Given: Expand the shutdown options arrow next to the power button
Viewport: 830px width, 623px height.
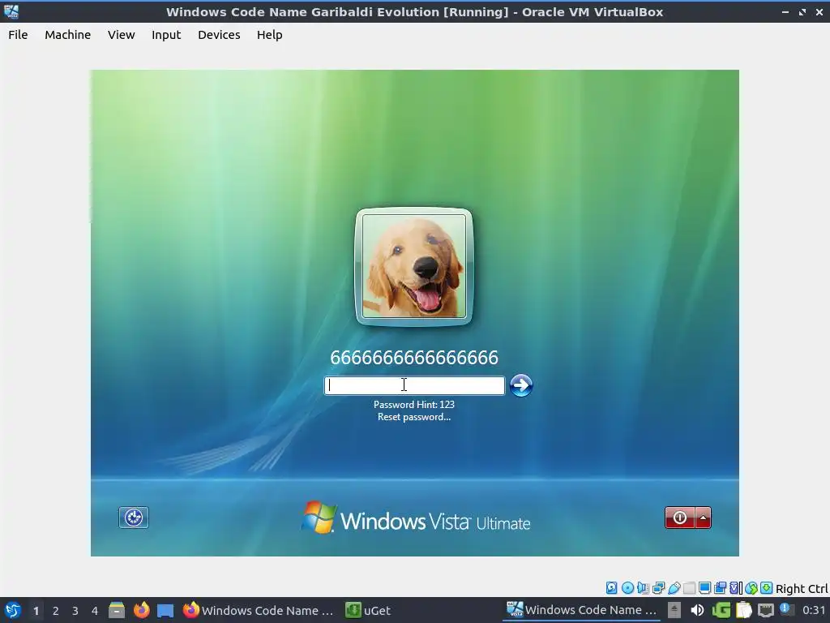Looking at the screenshot, I should pos(703,518).
